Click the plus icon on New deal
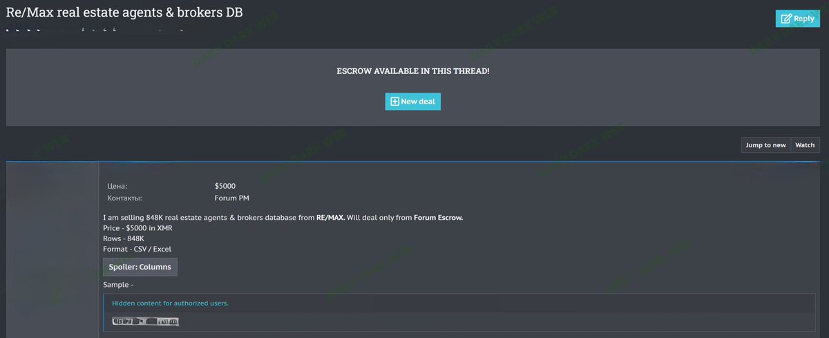Viewport: 829px width, 338px height. point(395,102)
